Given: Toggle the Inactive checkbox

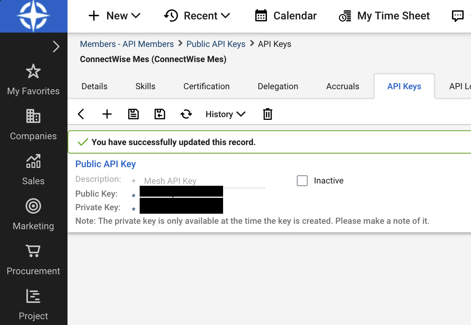Looking at the screenshot, I should point(302,181).
